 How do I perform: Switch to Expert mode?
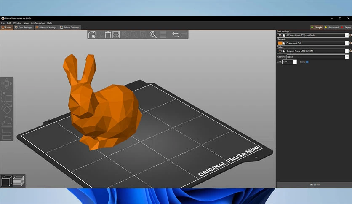pos(346,27)
